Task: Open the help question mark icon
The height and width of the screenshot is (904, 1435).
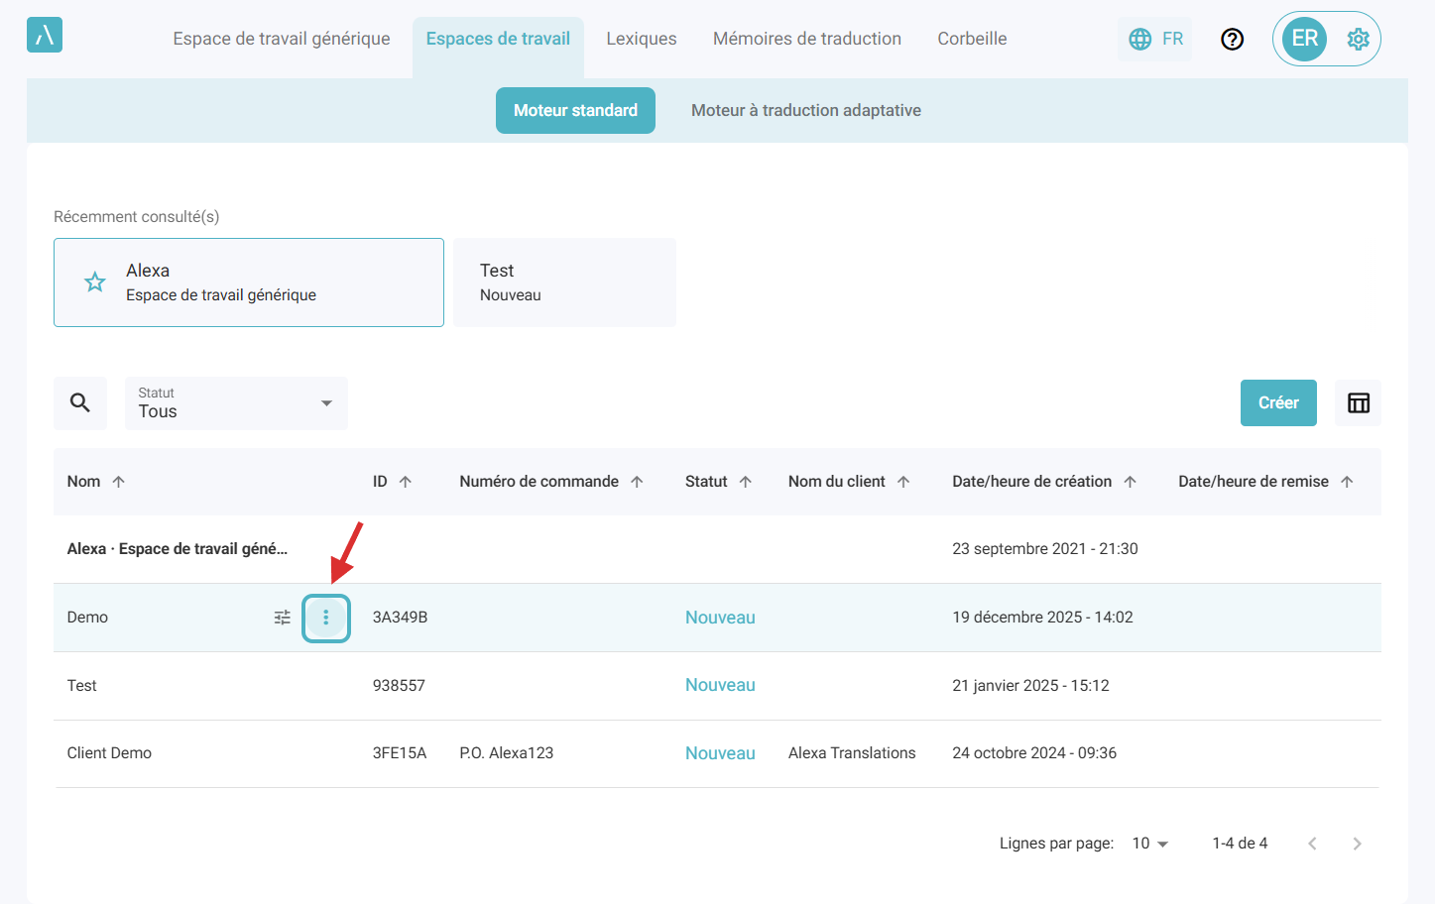Action: [x=1232, y=39]
